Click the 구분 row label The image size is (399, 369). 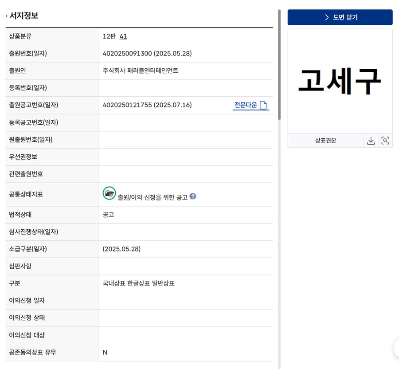point(15,283)
